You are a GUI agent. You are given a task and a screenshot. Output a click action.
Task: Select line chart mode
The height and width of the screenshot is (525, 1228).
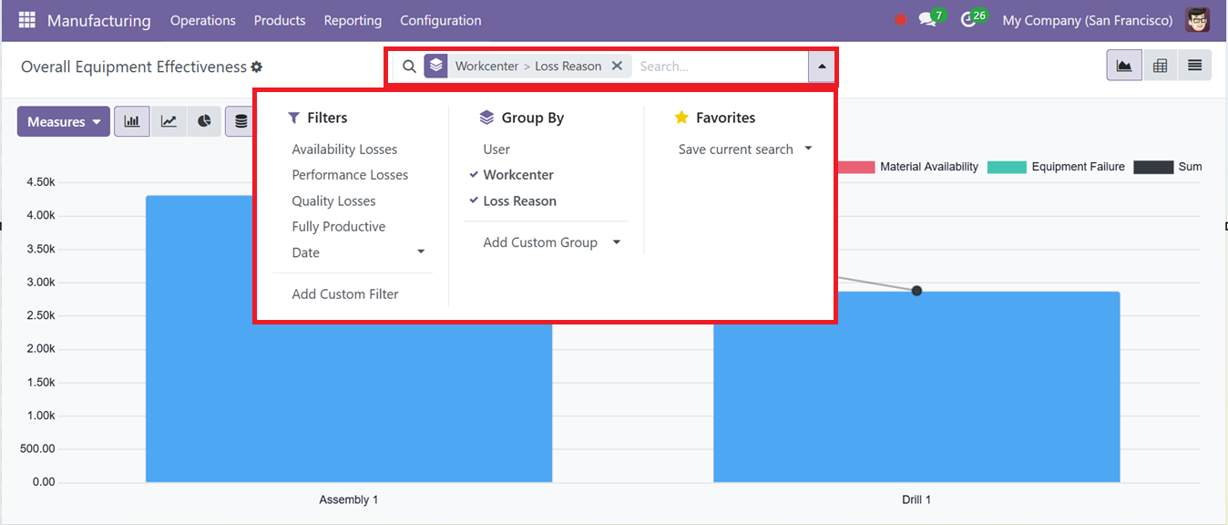[169, 121]
